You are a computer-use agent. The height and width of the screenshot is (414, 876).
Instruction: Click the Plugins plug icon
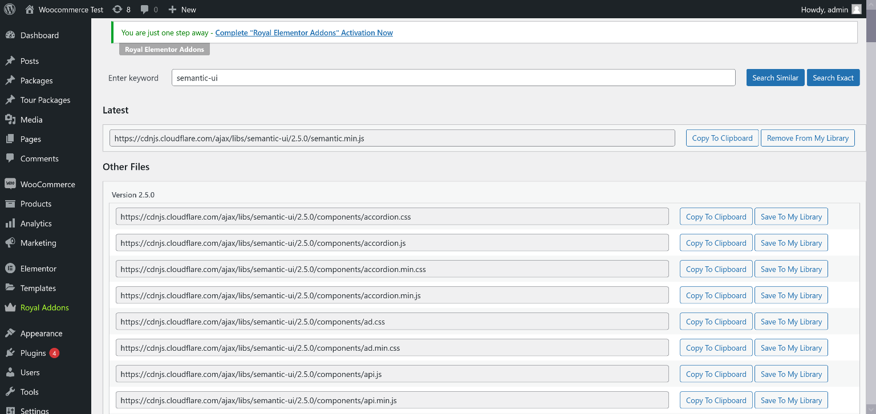(10, 352)
